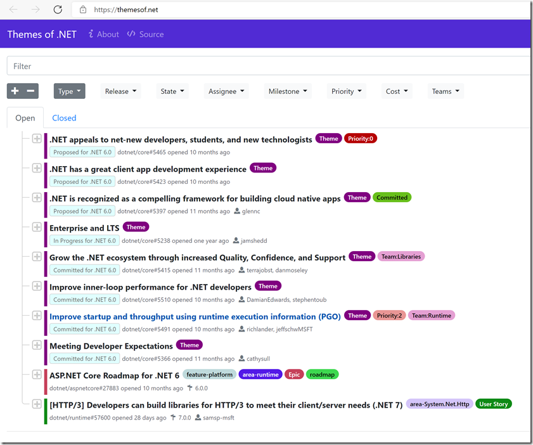
Task: Click the Team:Libraries label
Action: coord(401,257)
